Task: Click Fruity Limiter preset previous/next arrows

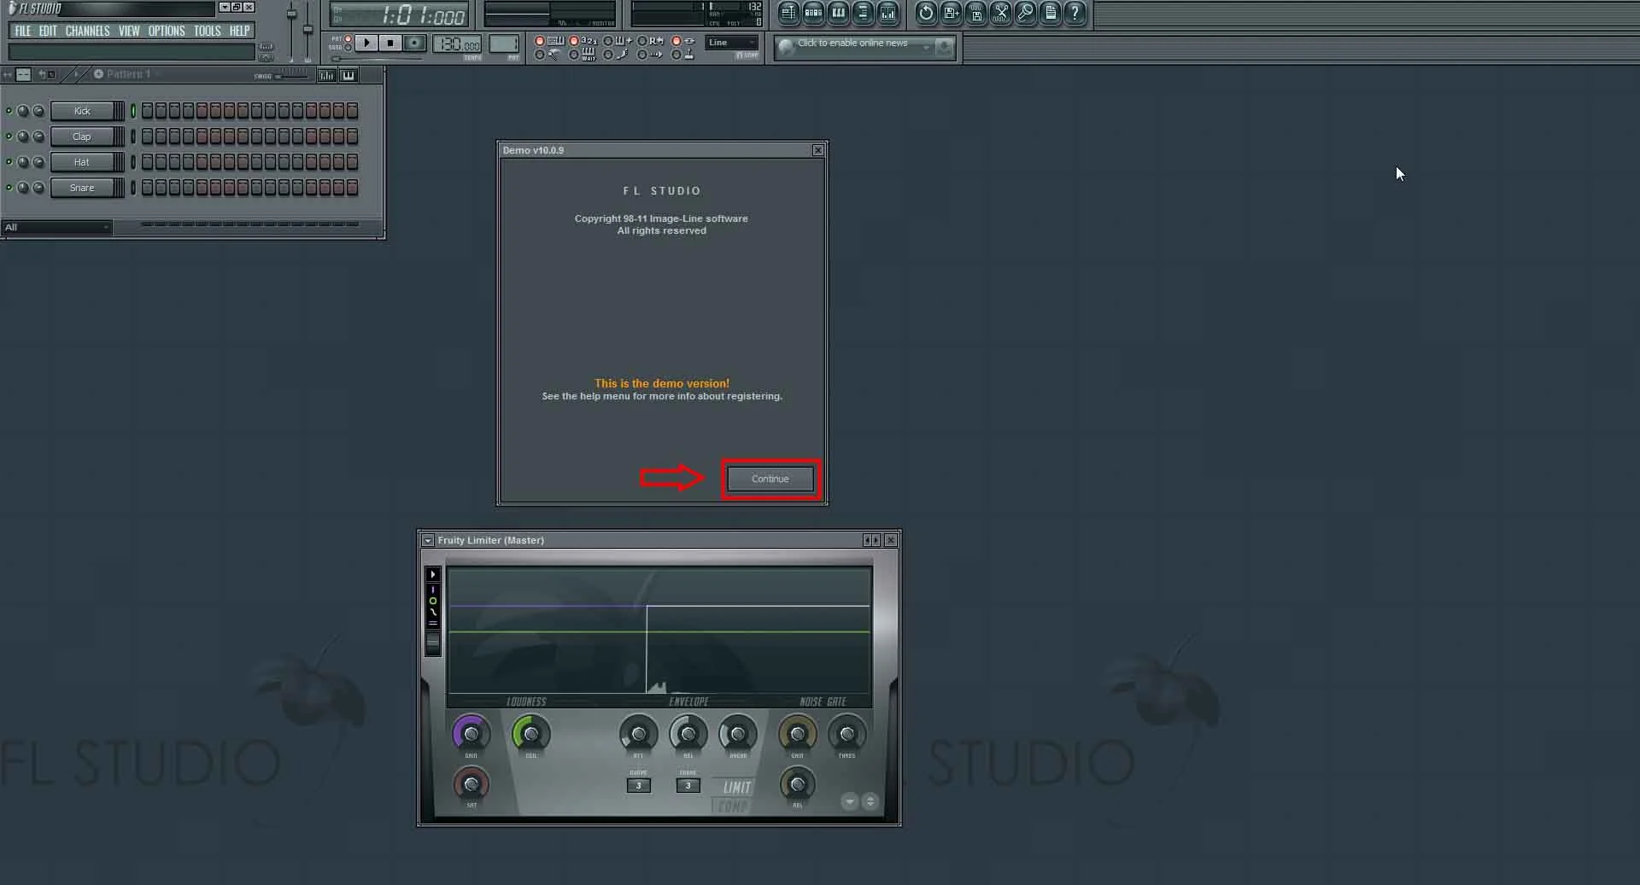Action: click(871, 540)
